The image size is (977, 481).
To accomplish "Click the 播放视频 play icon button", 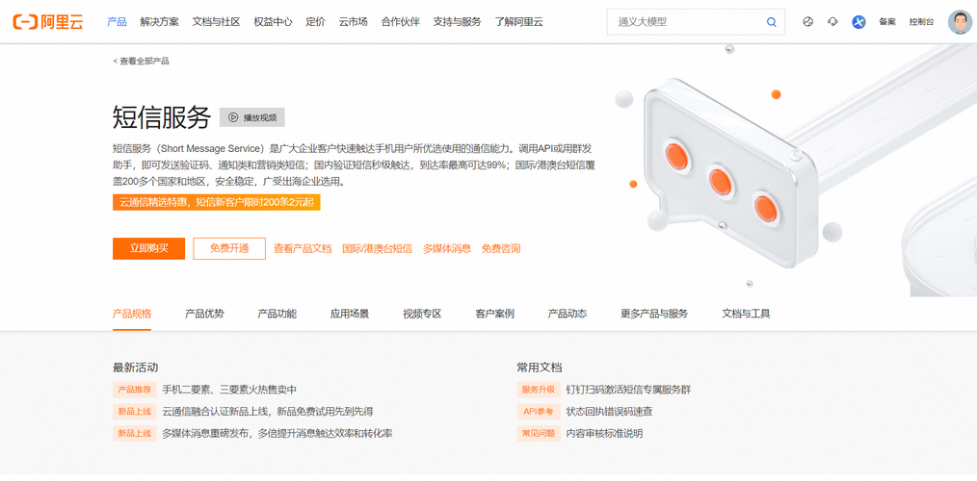I will [252, 117].
